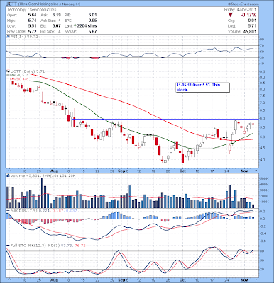The image size is (274, 283).
Task: Click the red MA(50) legend entry
Action: (x=18, y=79)
